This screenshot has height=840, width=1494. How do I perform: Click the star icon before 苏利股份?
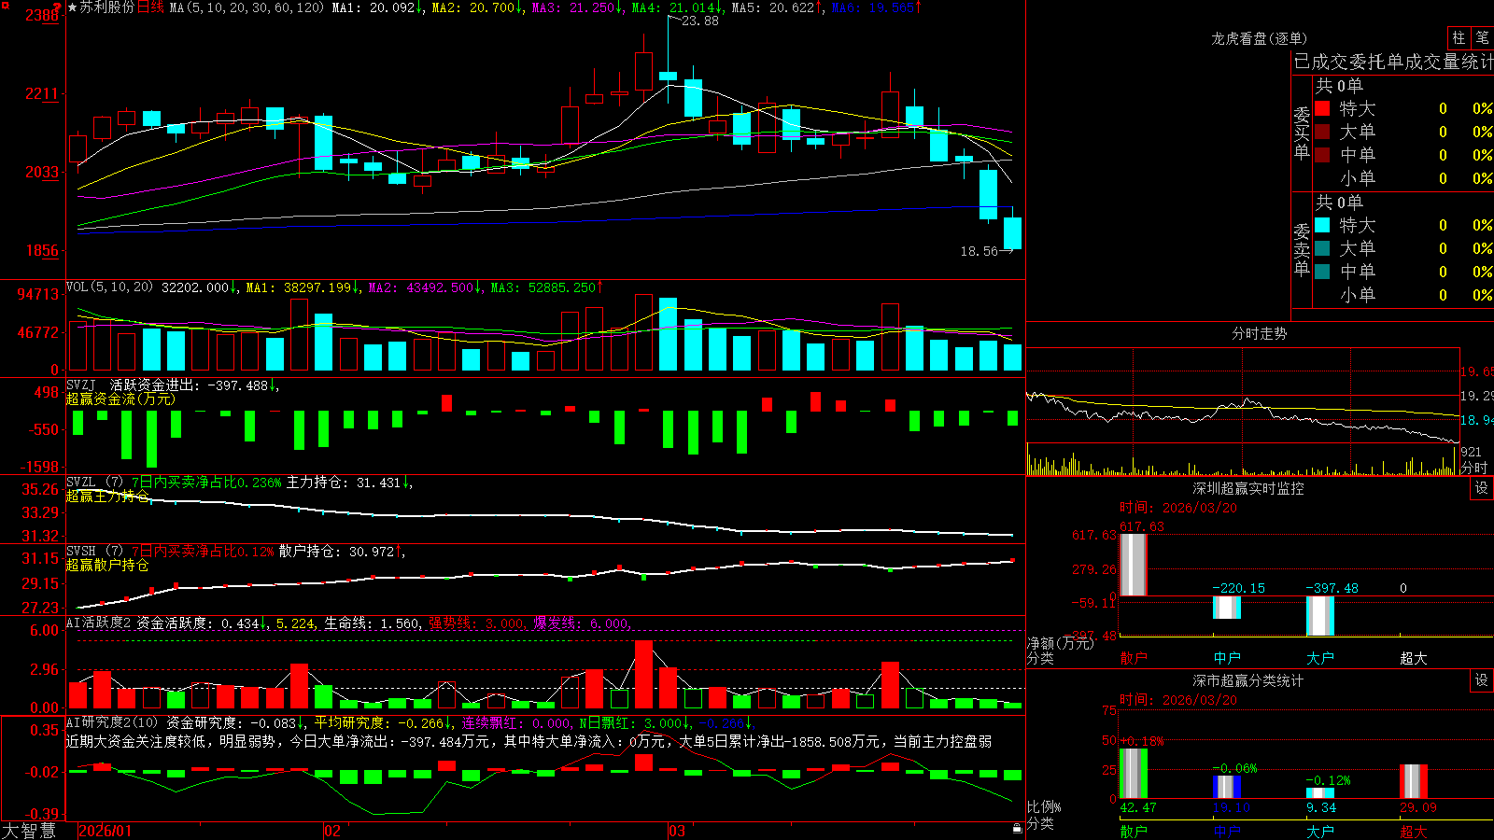click(73, 7)
